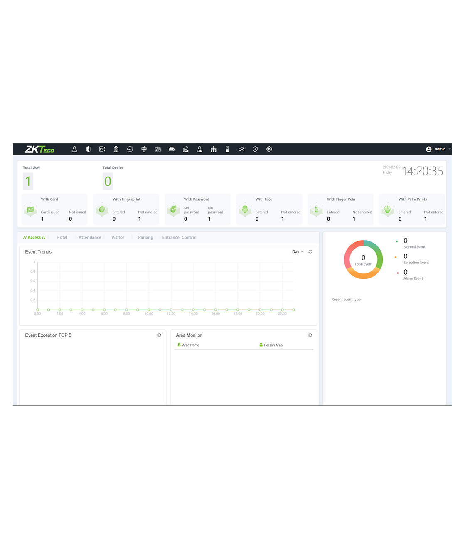Viewport: 465px width, 549px height.
Task: Refresh the Event Trends chart
Action: coord(310,252)
